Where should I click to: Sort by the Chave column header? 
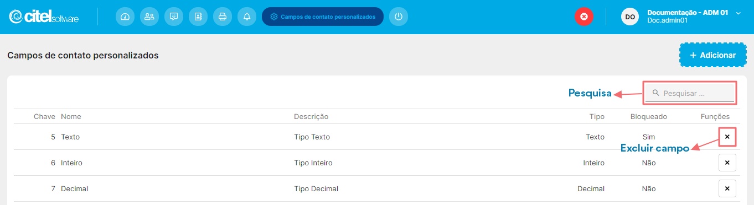(x=44, y=117)
